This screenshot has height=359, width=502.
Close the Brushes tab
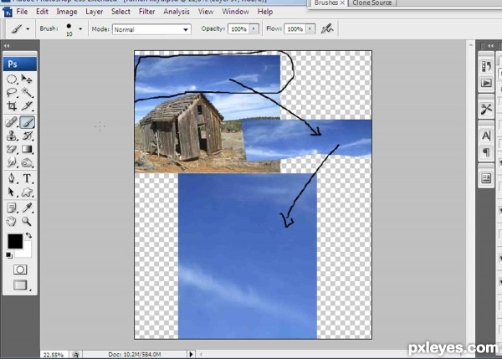pyautogui.click(x=342, y=3)
